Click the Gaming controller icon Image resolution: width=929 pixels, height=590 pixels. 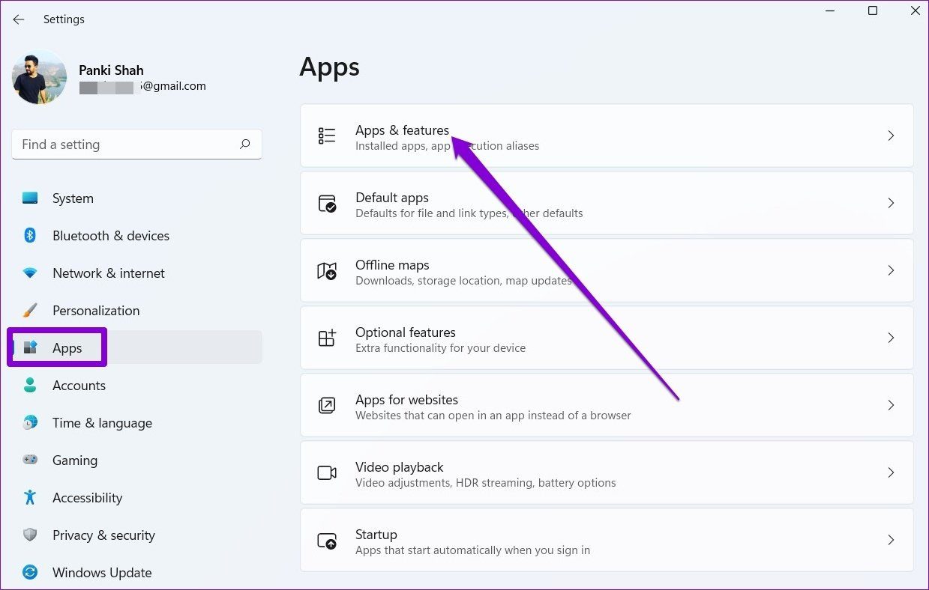(x=30, y=460)
